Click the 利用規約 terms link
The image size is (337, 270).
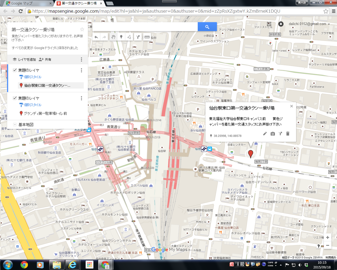pyautogui.click(x=331, y=257)
